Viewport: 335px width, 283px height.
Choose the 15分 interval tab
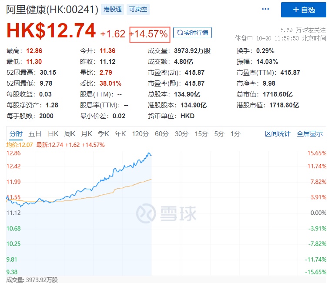(x=201, y=134)
